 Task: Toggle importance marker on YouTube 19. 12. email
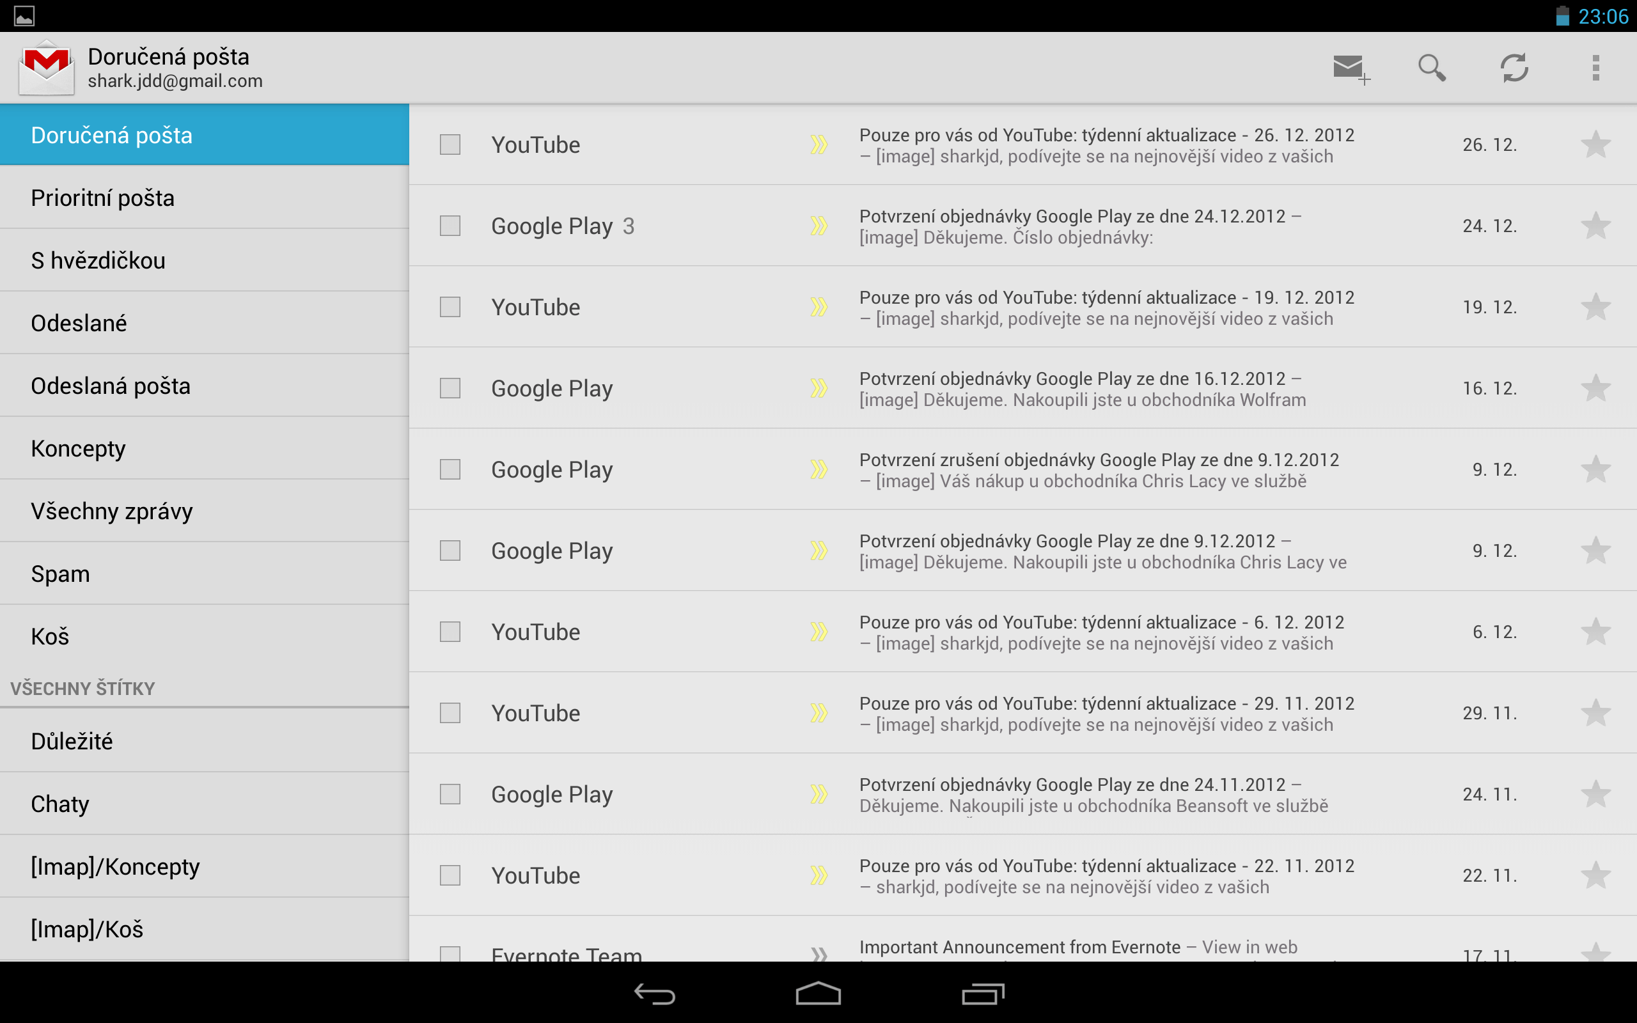pyautogui.click(x=819, y=307)
